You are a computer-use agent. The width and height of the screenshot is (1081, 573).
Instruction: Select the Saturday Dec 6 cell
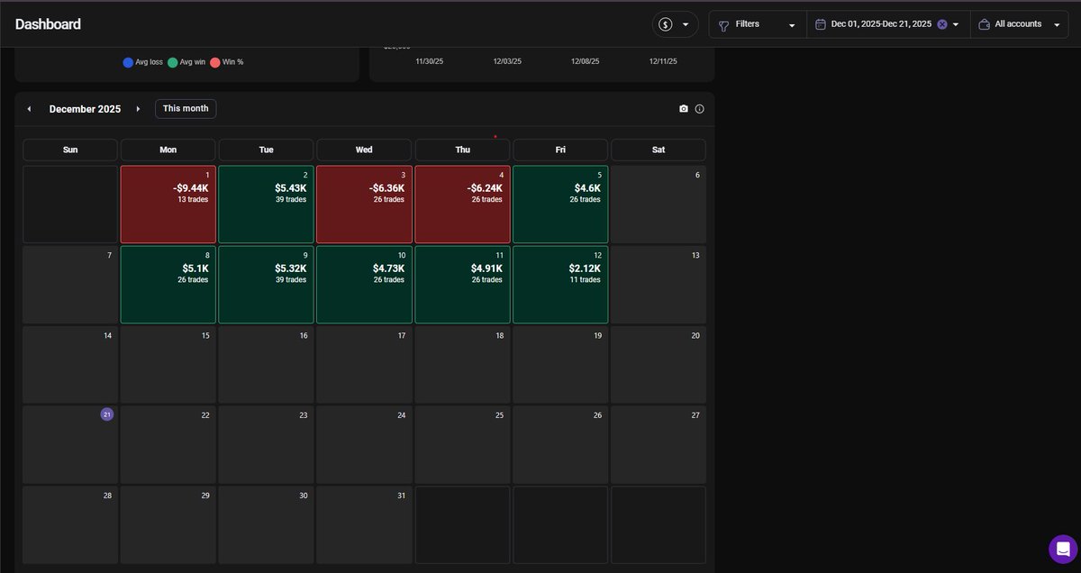(x=659, y=205)
